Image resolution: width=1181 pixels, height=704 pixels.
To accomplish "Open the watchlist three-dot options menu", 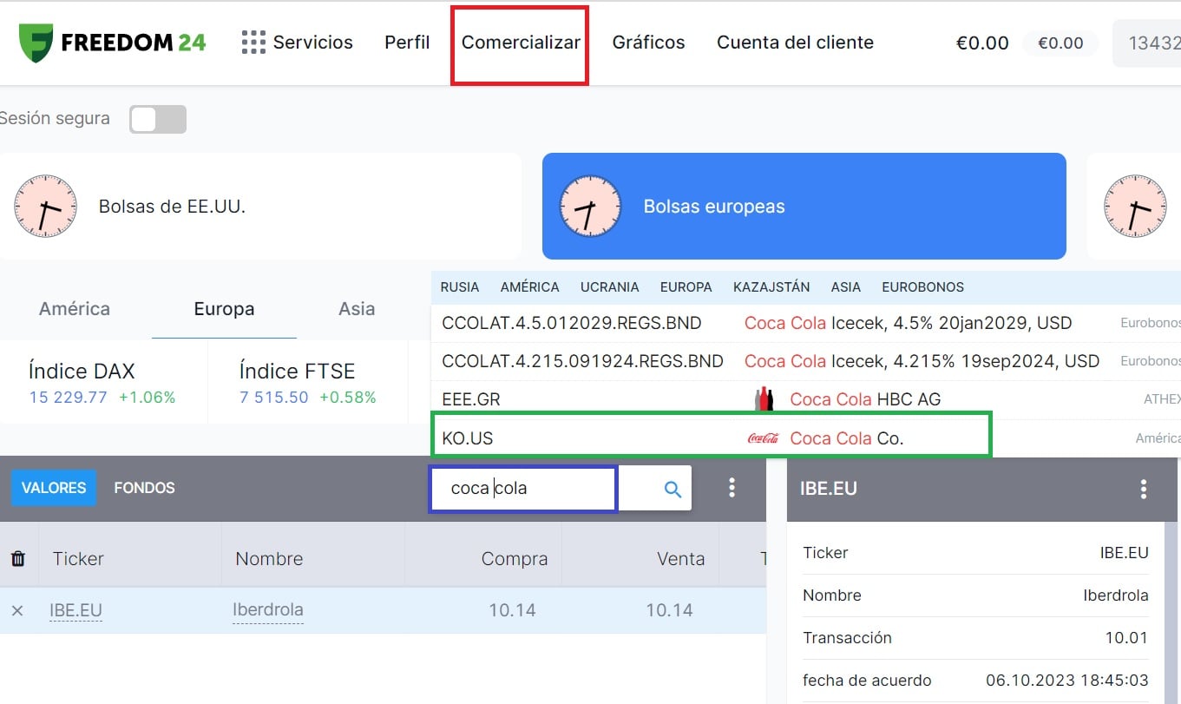I will tap(732, 488).
